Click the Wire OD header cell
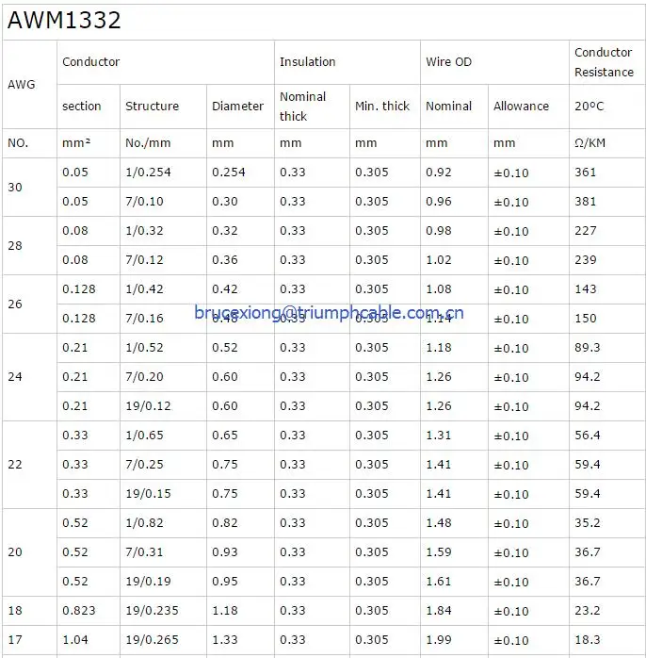 pos(449,62)
